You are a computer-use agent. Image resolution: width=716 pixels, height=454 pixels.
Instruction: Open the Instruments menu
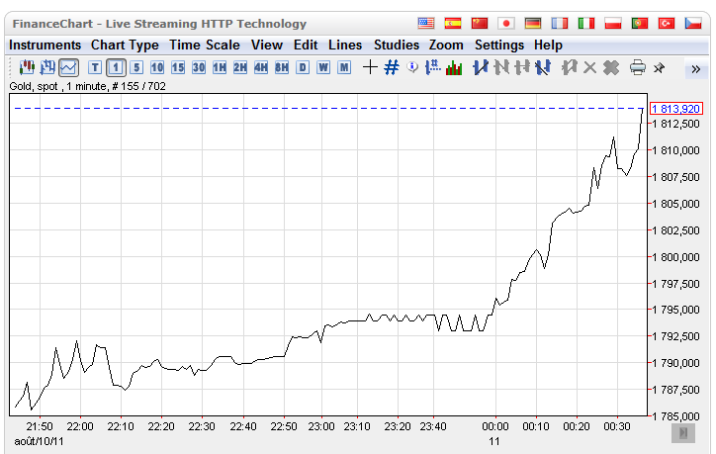(45, 45)
